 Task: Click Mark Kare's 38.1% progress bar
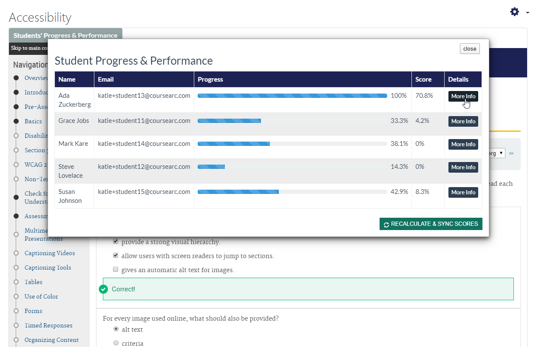[292, 144]
